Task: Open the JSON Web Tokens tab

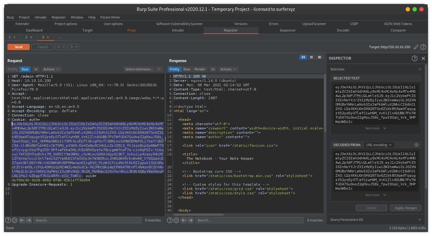Action: click(398, 24)
